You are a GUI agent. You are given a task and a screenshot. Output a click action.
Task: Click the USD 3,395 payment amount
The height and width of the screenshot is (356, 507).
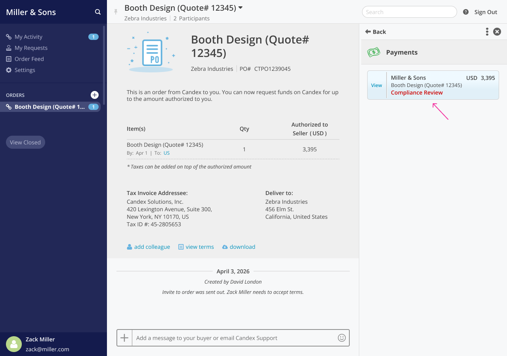[480, 78]
